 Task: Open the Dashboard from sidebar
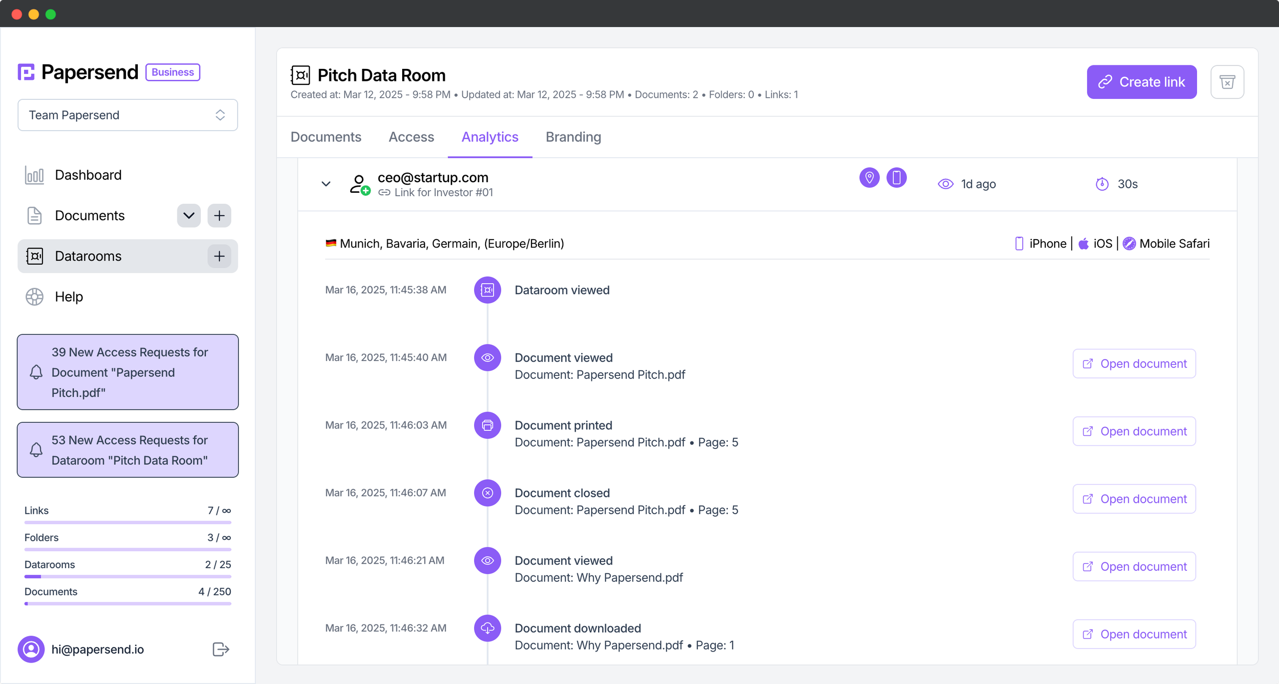[88, 175]
